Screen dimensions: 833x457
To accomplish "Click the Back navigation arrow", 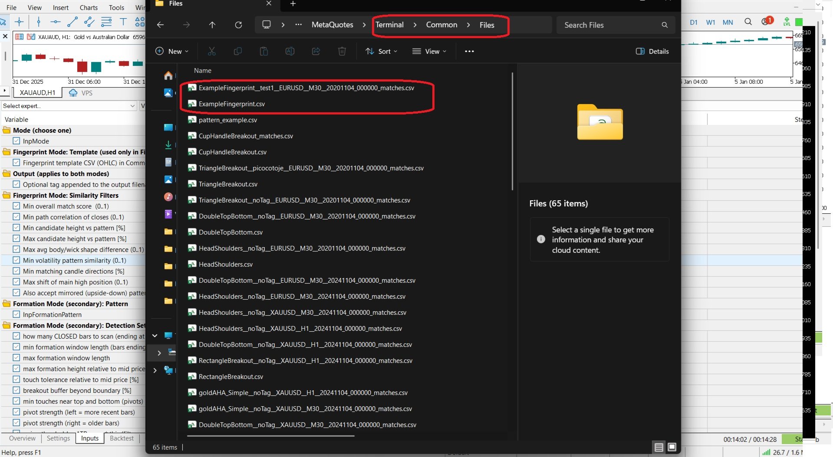I will (x=160, y=25).
